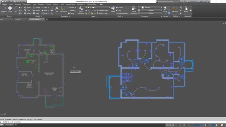Select the Group tool
Screen dimensions: 226x127
[165, 9]
